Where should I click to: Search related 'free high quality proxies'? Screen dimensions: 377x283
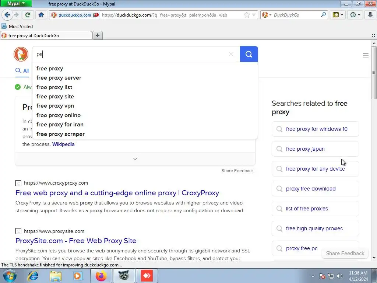pyautogui.click(x=316, y=228)
